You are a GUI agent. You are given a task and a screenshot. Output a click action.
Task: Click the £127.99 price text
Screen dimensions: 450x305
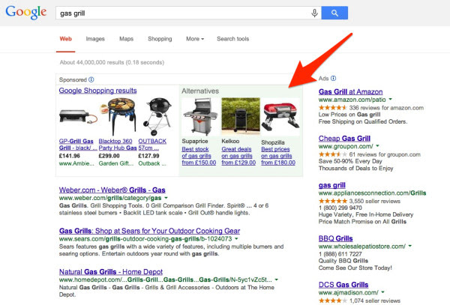148,156
